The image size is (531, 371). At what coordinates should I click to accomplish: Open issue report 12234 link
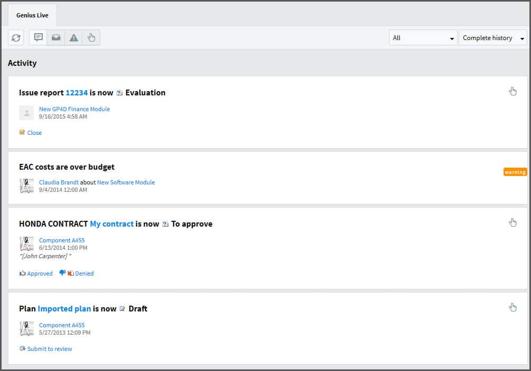point(77,93)
